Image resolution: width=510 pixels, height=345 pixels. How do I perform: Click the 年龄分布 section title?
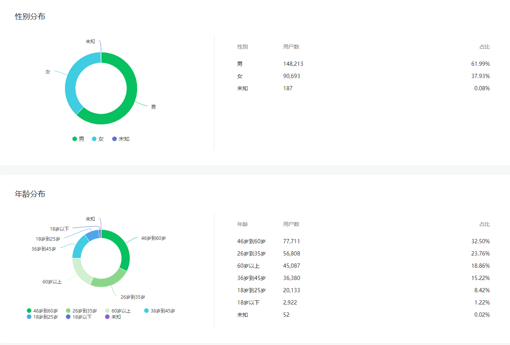tap(30, 194)
